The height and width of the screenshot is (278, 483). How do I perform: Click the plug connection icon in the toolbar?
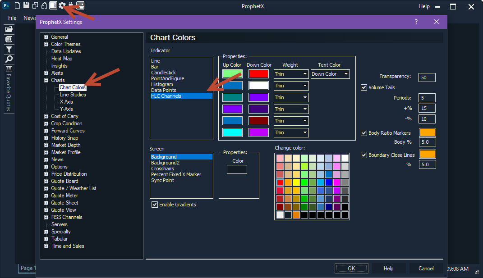point(71,5)
